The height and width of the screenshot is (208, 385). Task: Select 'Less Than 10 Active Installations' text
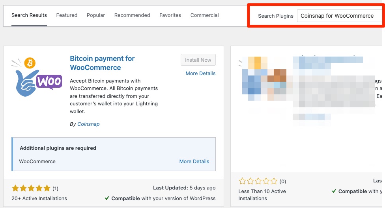click(x=262, y=195)
